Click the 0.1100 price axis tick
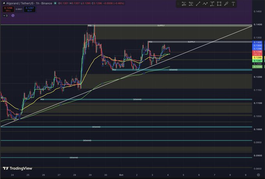The width and height of the screenshot is (265, 179). (258, 103)
